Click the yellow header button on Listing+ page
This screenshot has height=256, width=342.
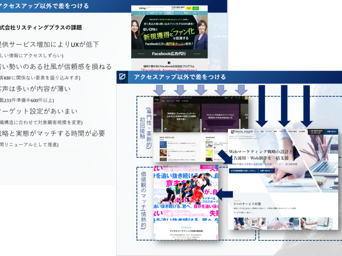coord(189,8)
